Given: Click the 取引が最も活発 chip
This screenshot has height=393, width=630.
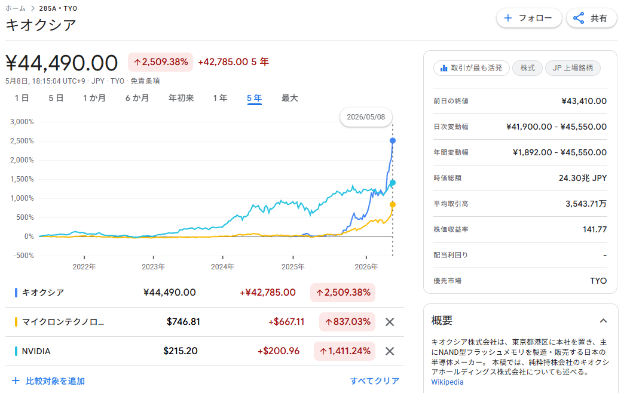Looking at the screenshot, I should pos(471,68).
